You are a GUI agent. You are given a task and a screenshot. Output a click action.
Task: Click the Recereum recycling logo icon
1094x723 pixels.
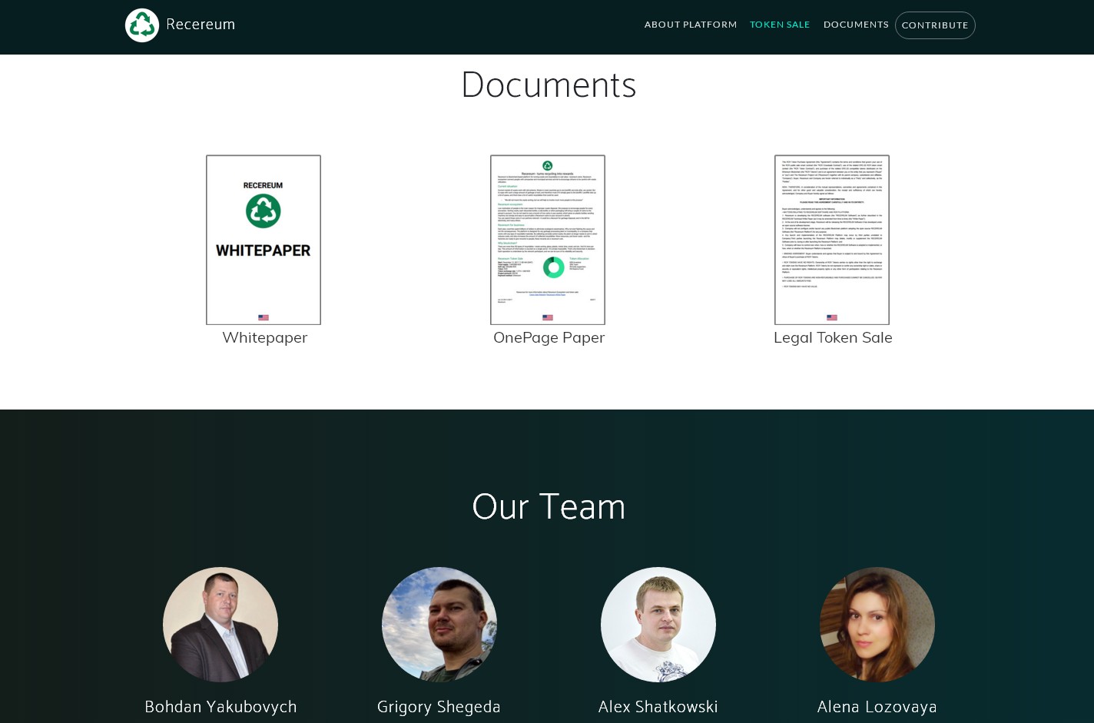pos(142,25)
